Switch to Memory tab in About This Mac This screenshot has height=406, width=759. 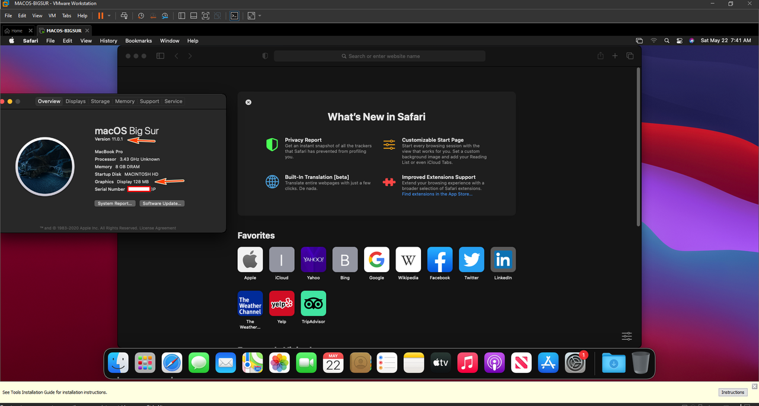point(125,101)
